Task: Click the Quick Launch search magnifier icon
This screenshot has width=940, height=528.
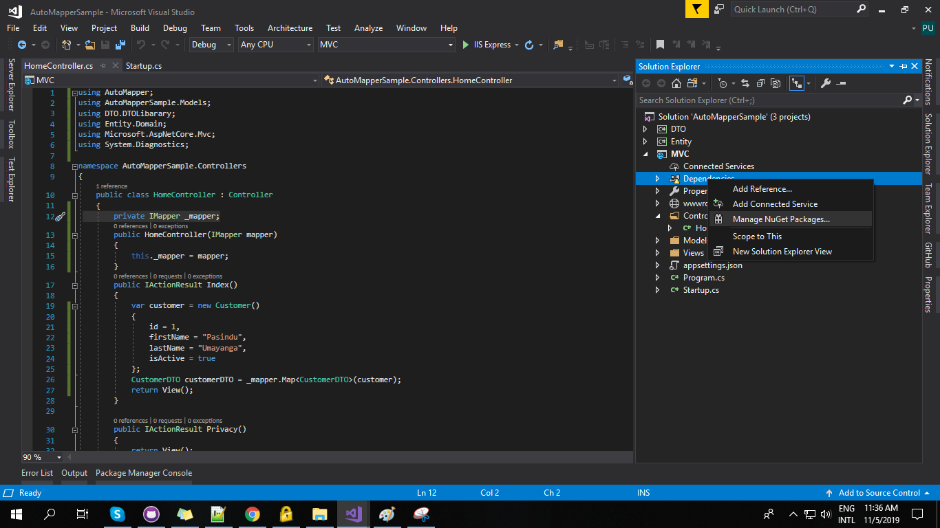Action: [x=861, y=10]
